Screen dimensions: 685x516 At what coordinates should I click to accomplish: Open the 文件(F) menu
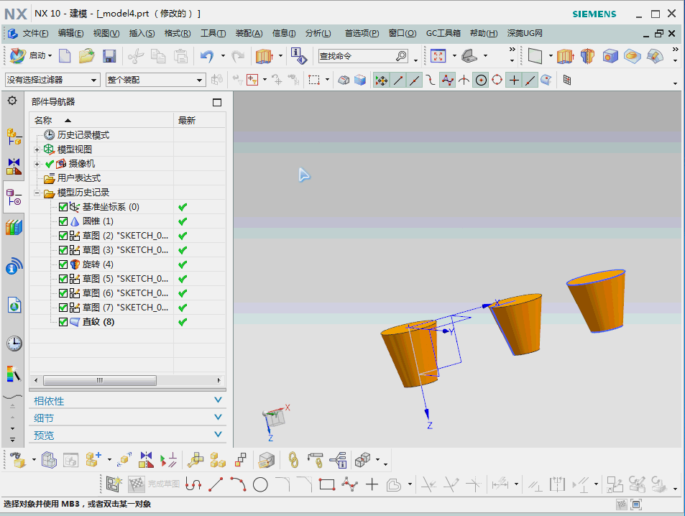tap(35, 33)
